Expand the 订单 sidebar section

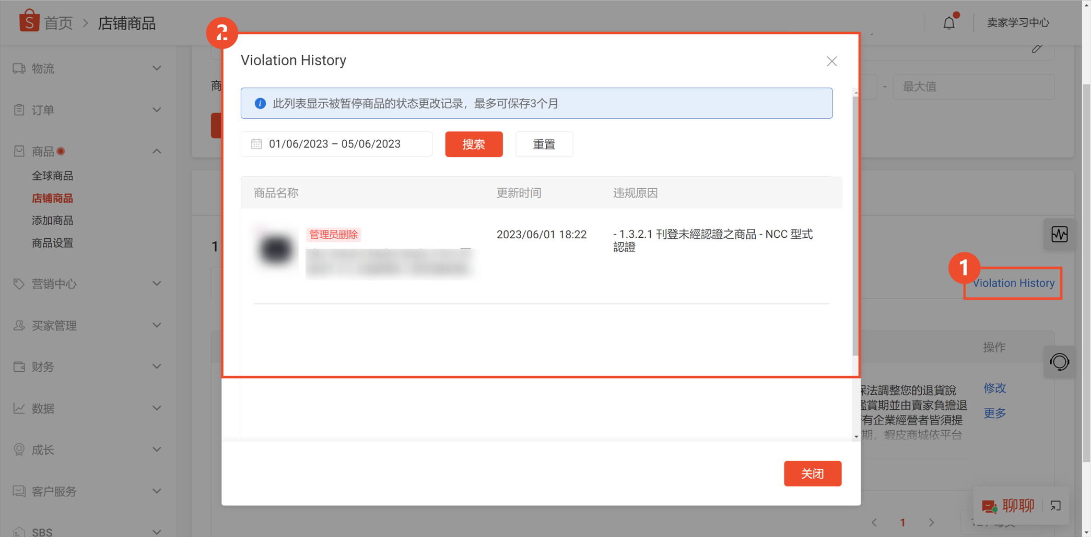87,110
